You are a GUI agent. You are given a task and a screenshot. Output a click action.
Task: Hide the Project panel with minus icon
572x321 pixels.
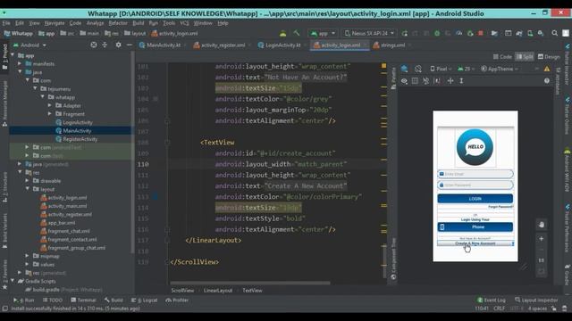pyautogui.click(x=129, y=45)
